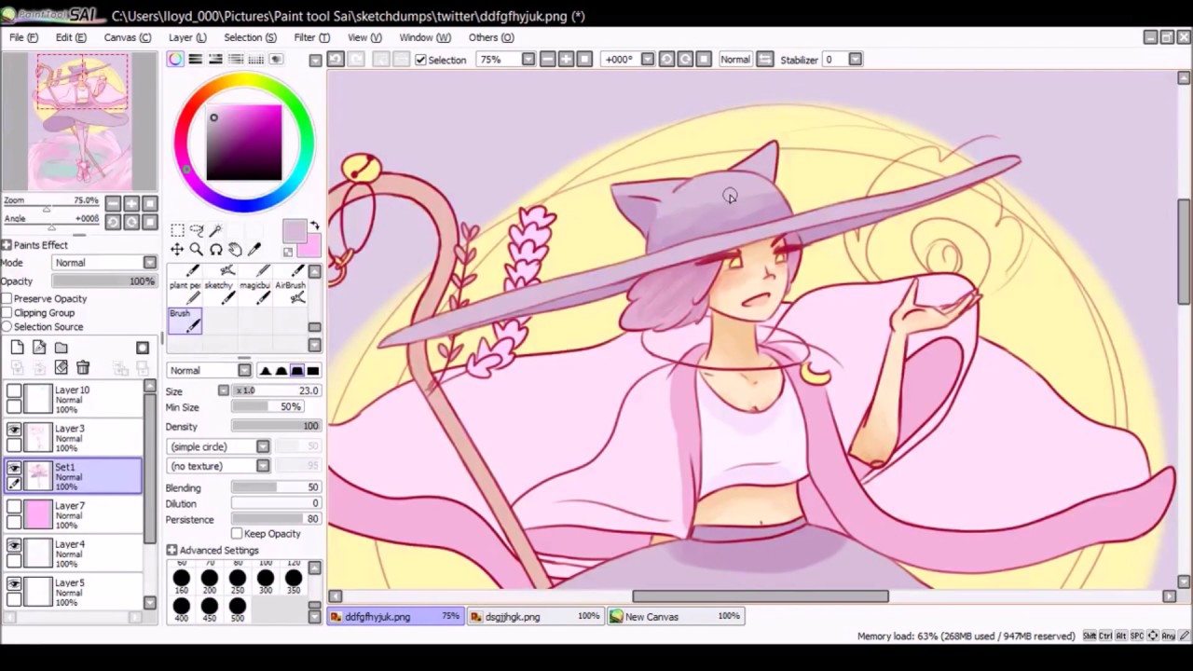Image resolution: width=1193 pixels, height=671 pixels.
Task: Click the foreground color swatch
Action: pos(295,232)
